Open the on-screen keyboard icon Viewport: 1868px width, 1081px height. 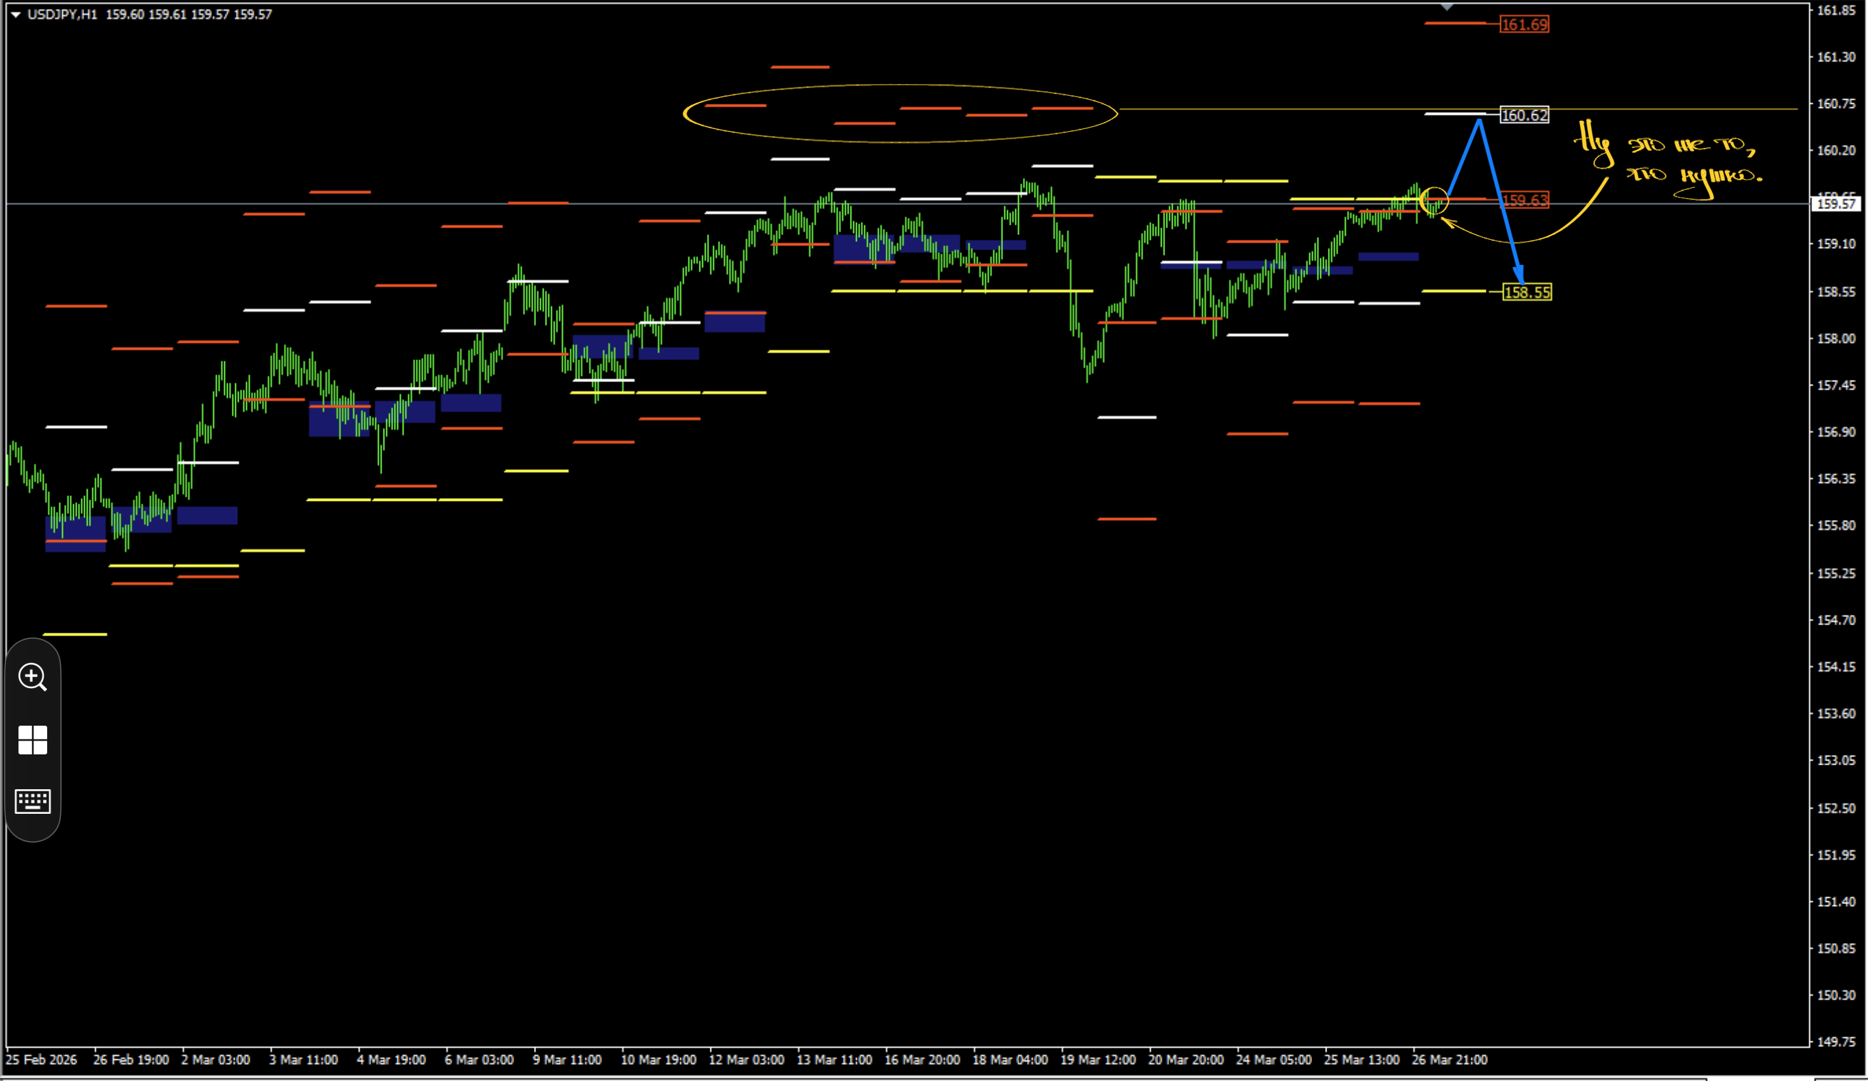pyautogui.click(x=33, y=801)
